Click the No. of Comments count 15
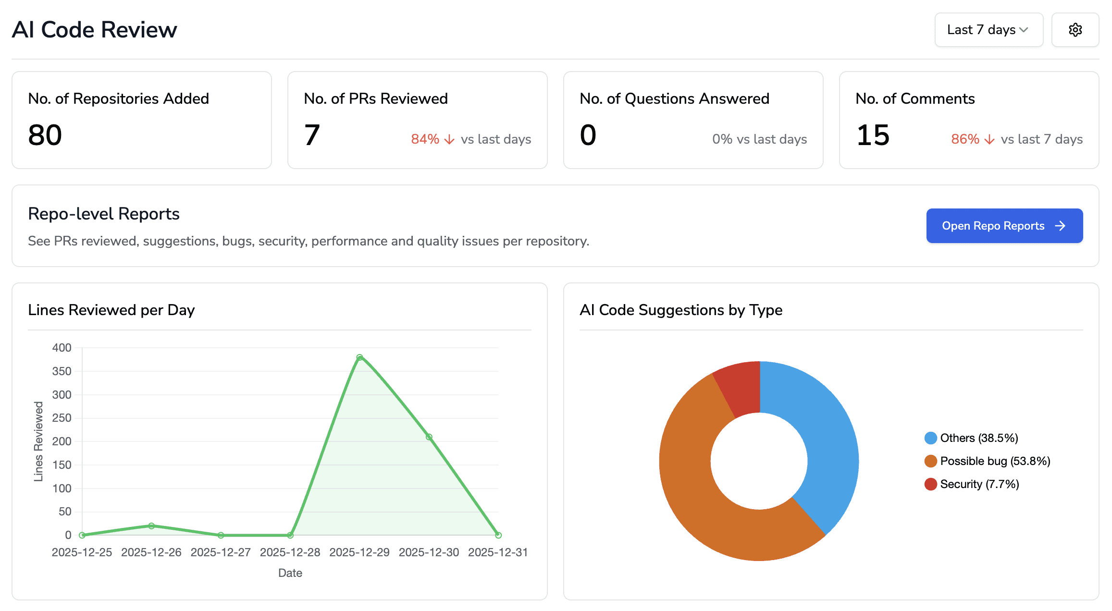The height and width of the screenshot is (611, 1112). [873, 135]
